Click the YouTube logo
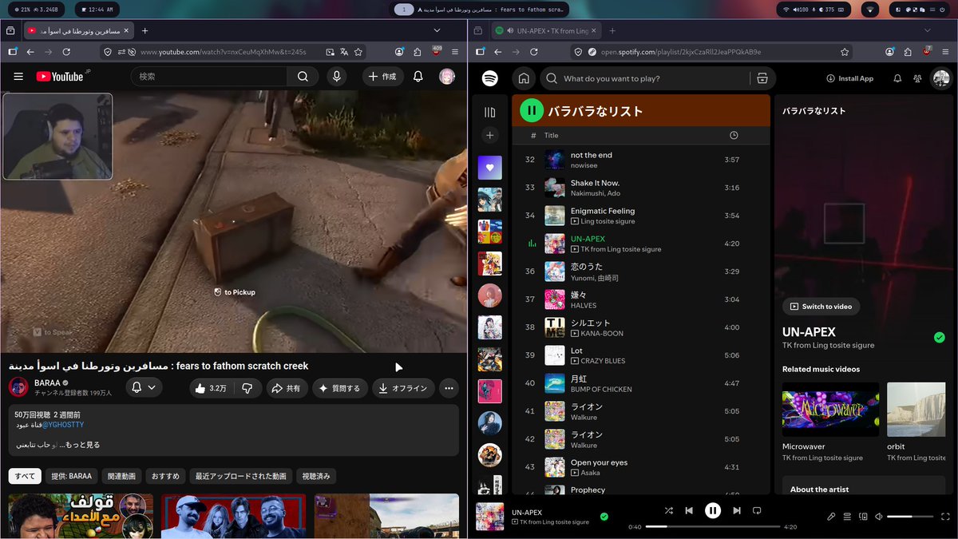This screenshot has height=539, width=958. pyautogui.click(x=61, y=77)
